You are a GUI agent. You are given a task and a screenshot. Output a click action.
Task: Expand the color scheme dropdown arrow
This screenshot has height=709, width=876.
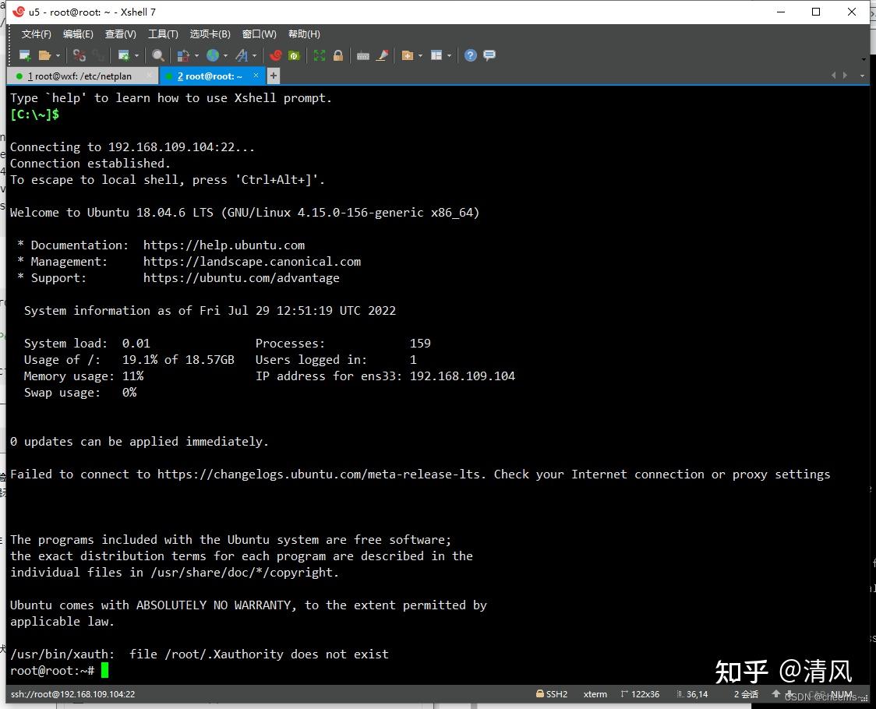196,55
